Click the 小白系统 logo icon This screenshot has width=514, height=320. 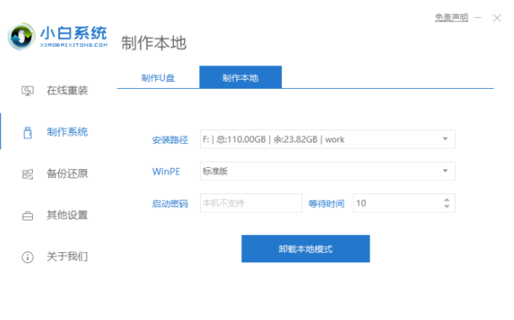[22, 37]
